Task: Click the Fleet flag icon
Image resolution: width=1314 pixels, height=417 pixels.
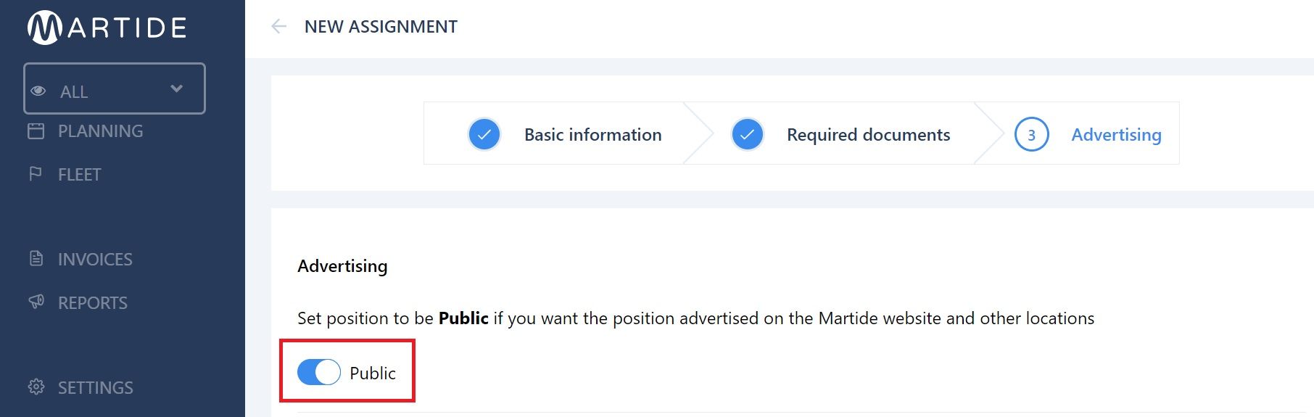Action: (x=36, y=174)
